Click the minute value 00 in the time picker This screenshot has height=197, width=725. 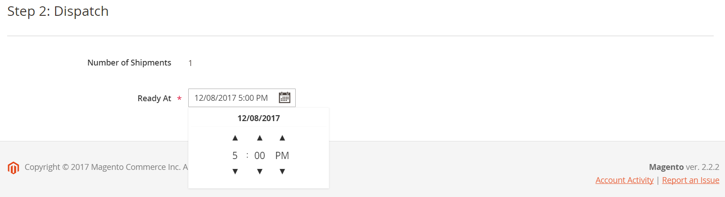[x=260, y=155]
